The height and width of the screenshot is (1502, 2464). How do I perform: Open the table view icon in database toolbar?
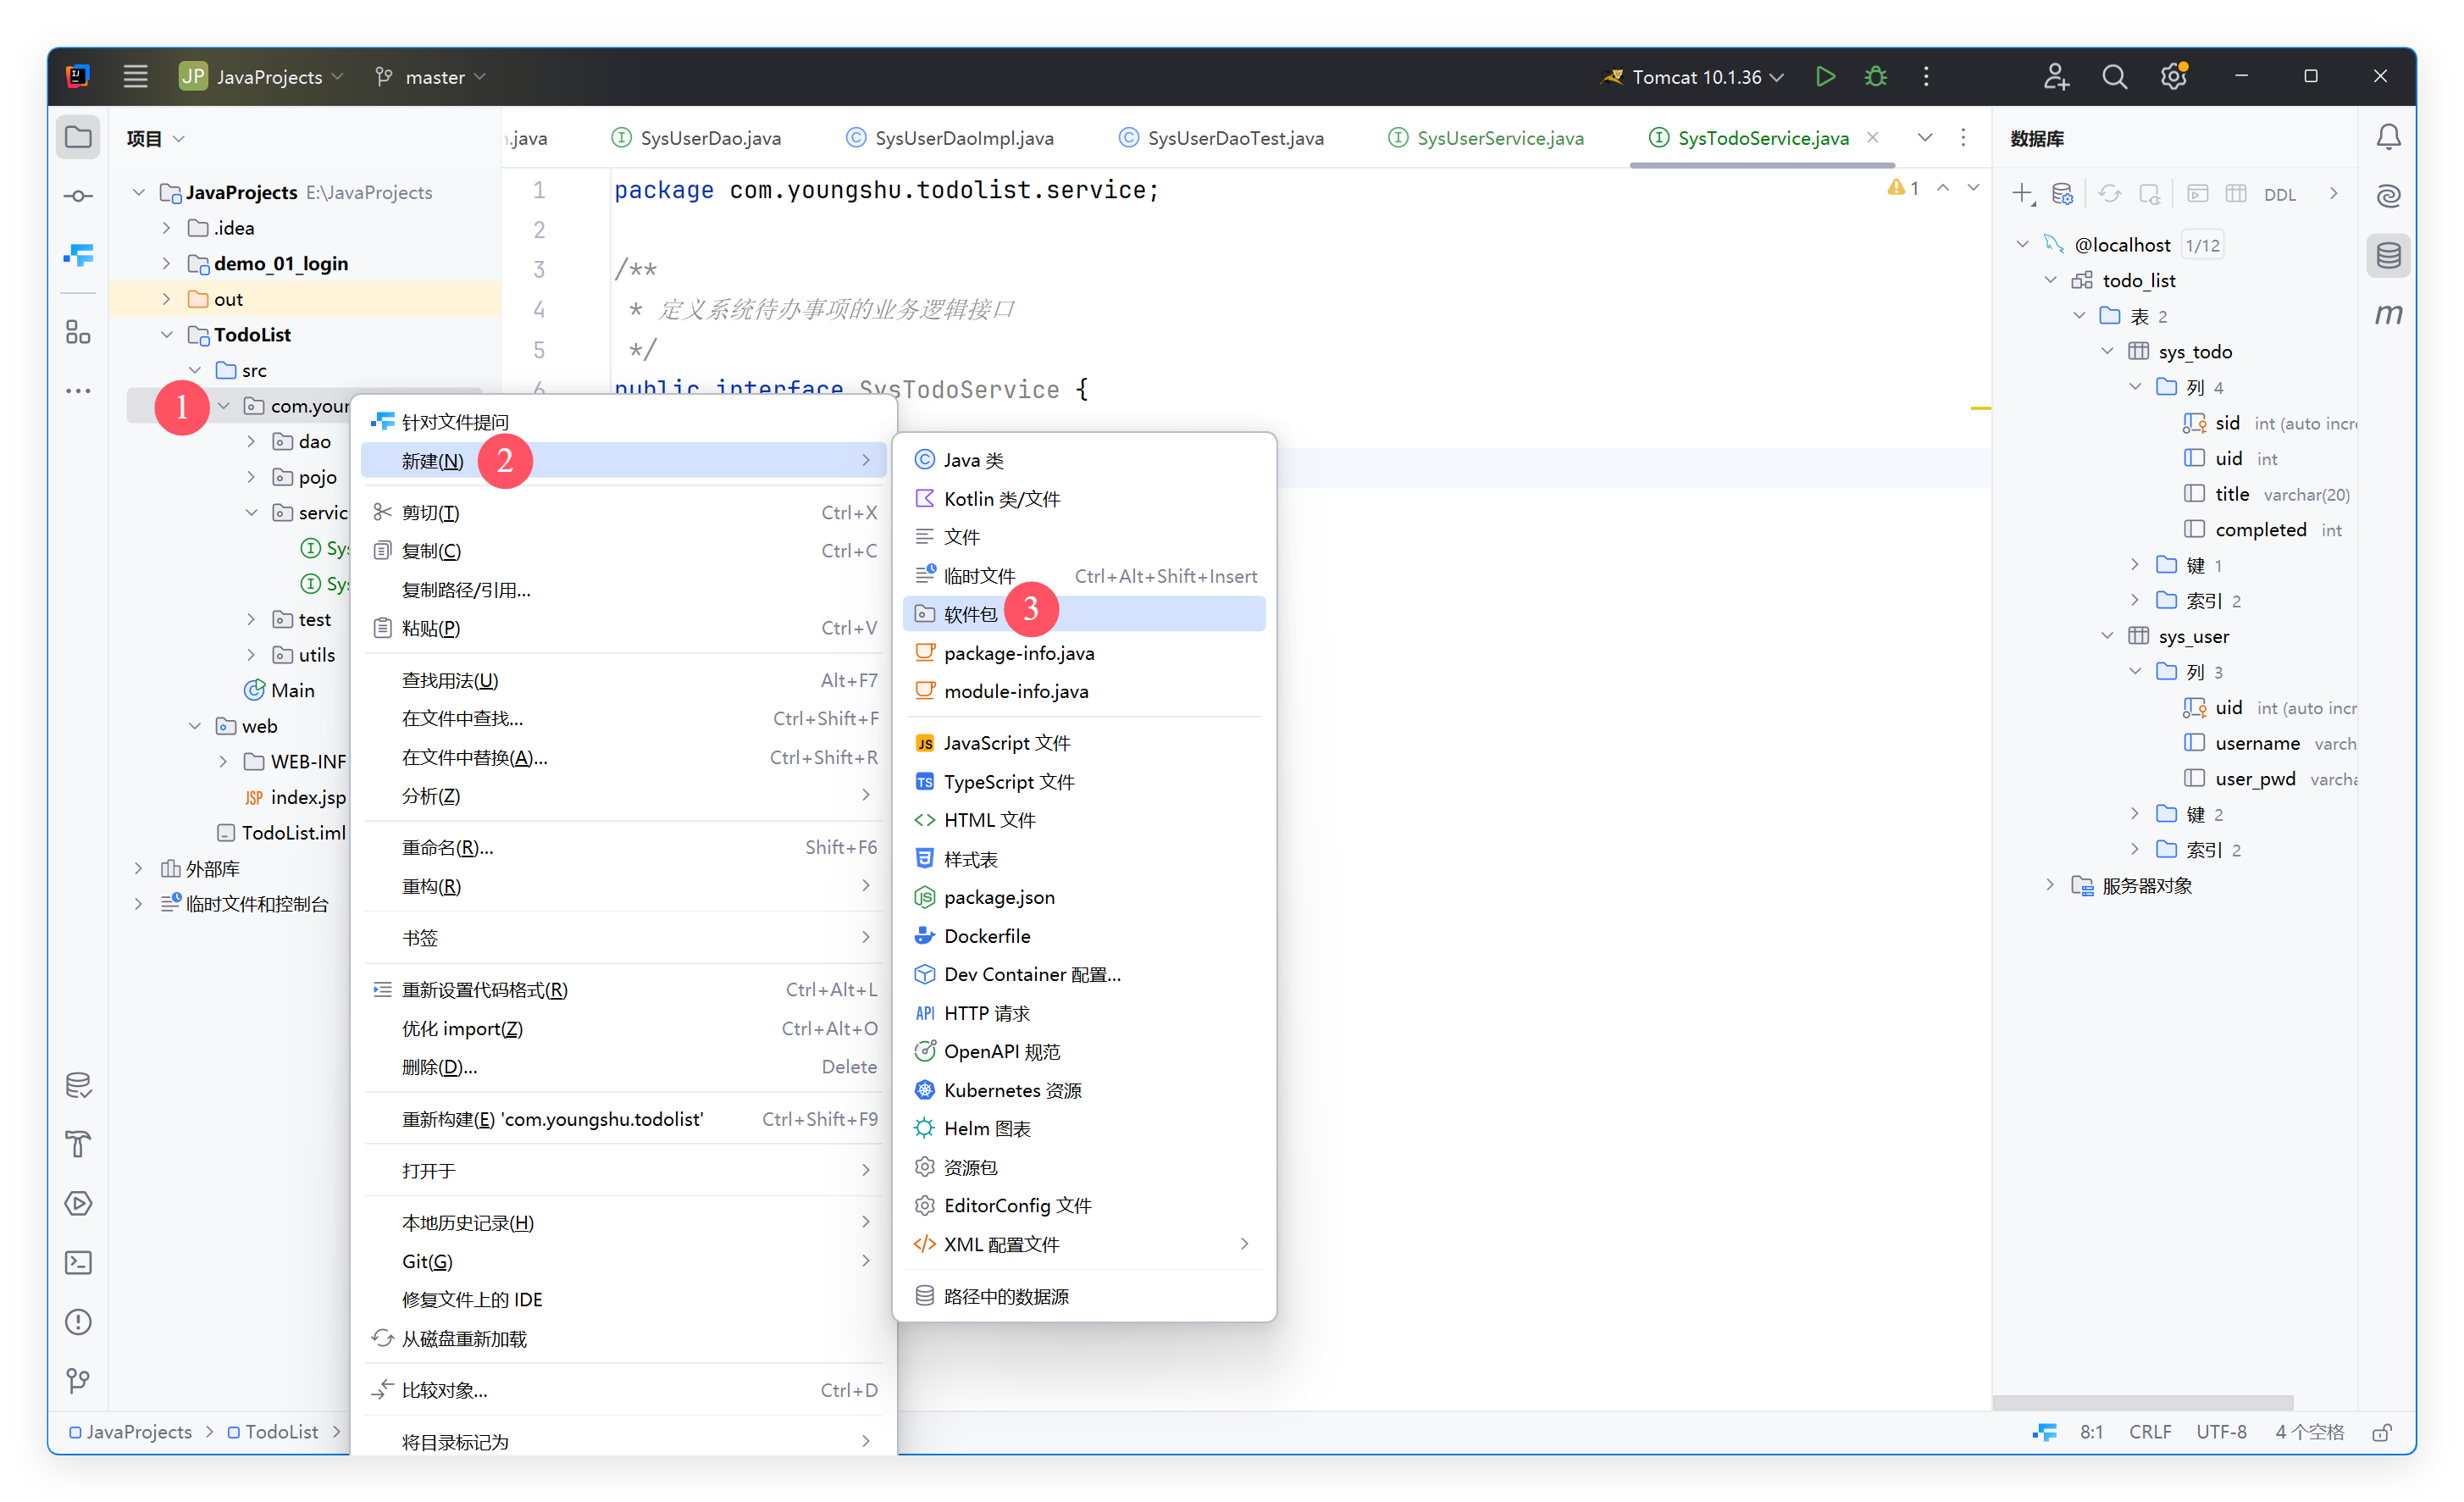2235,193
